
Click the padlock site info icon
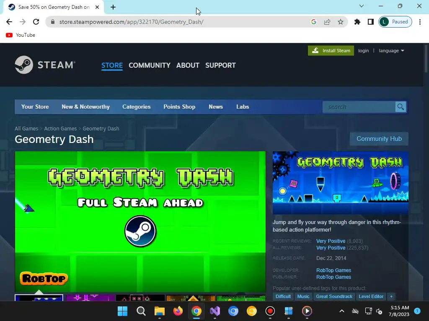pyautogui.click(x=53, y=22)
